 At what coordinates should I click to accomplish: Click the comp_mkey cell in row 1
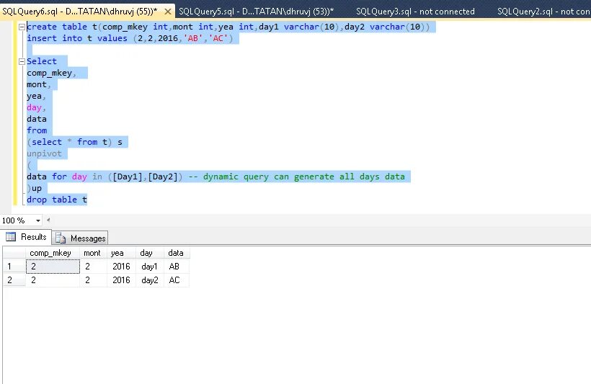[53, 267]
